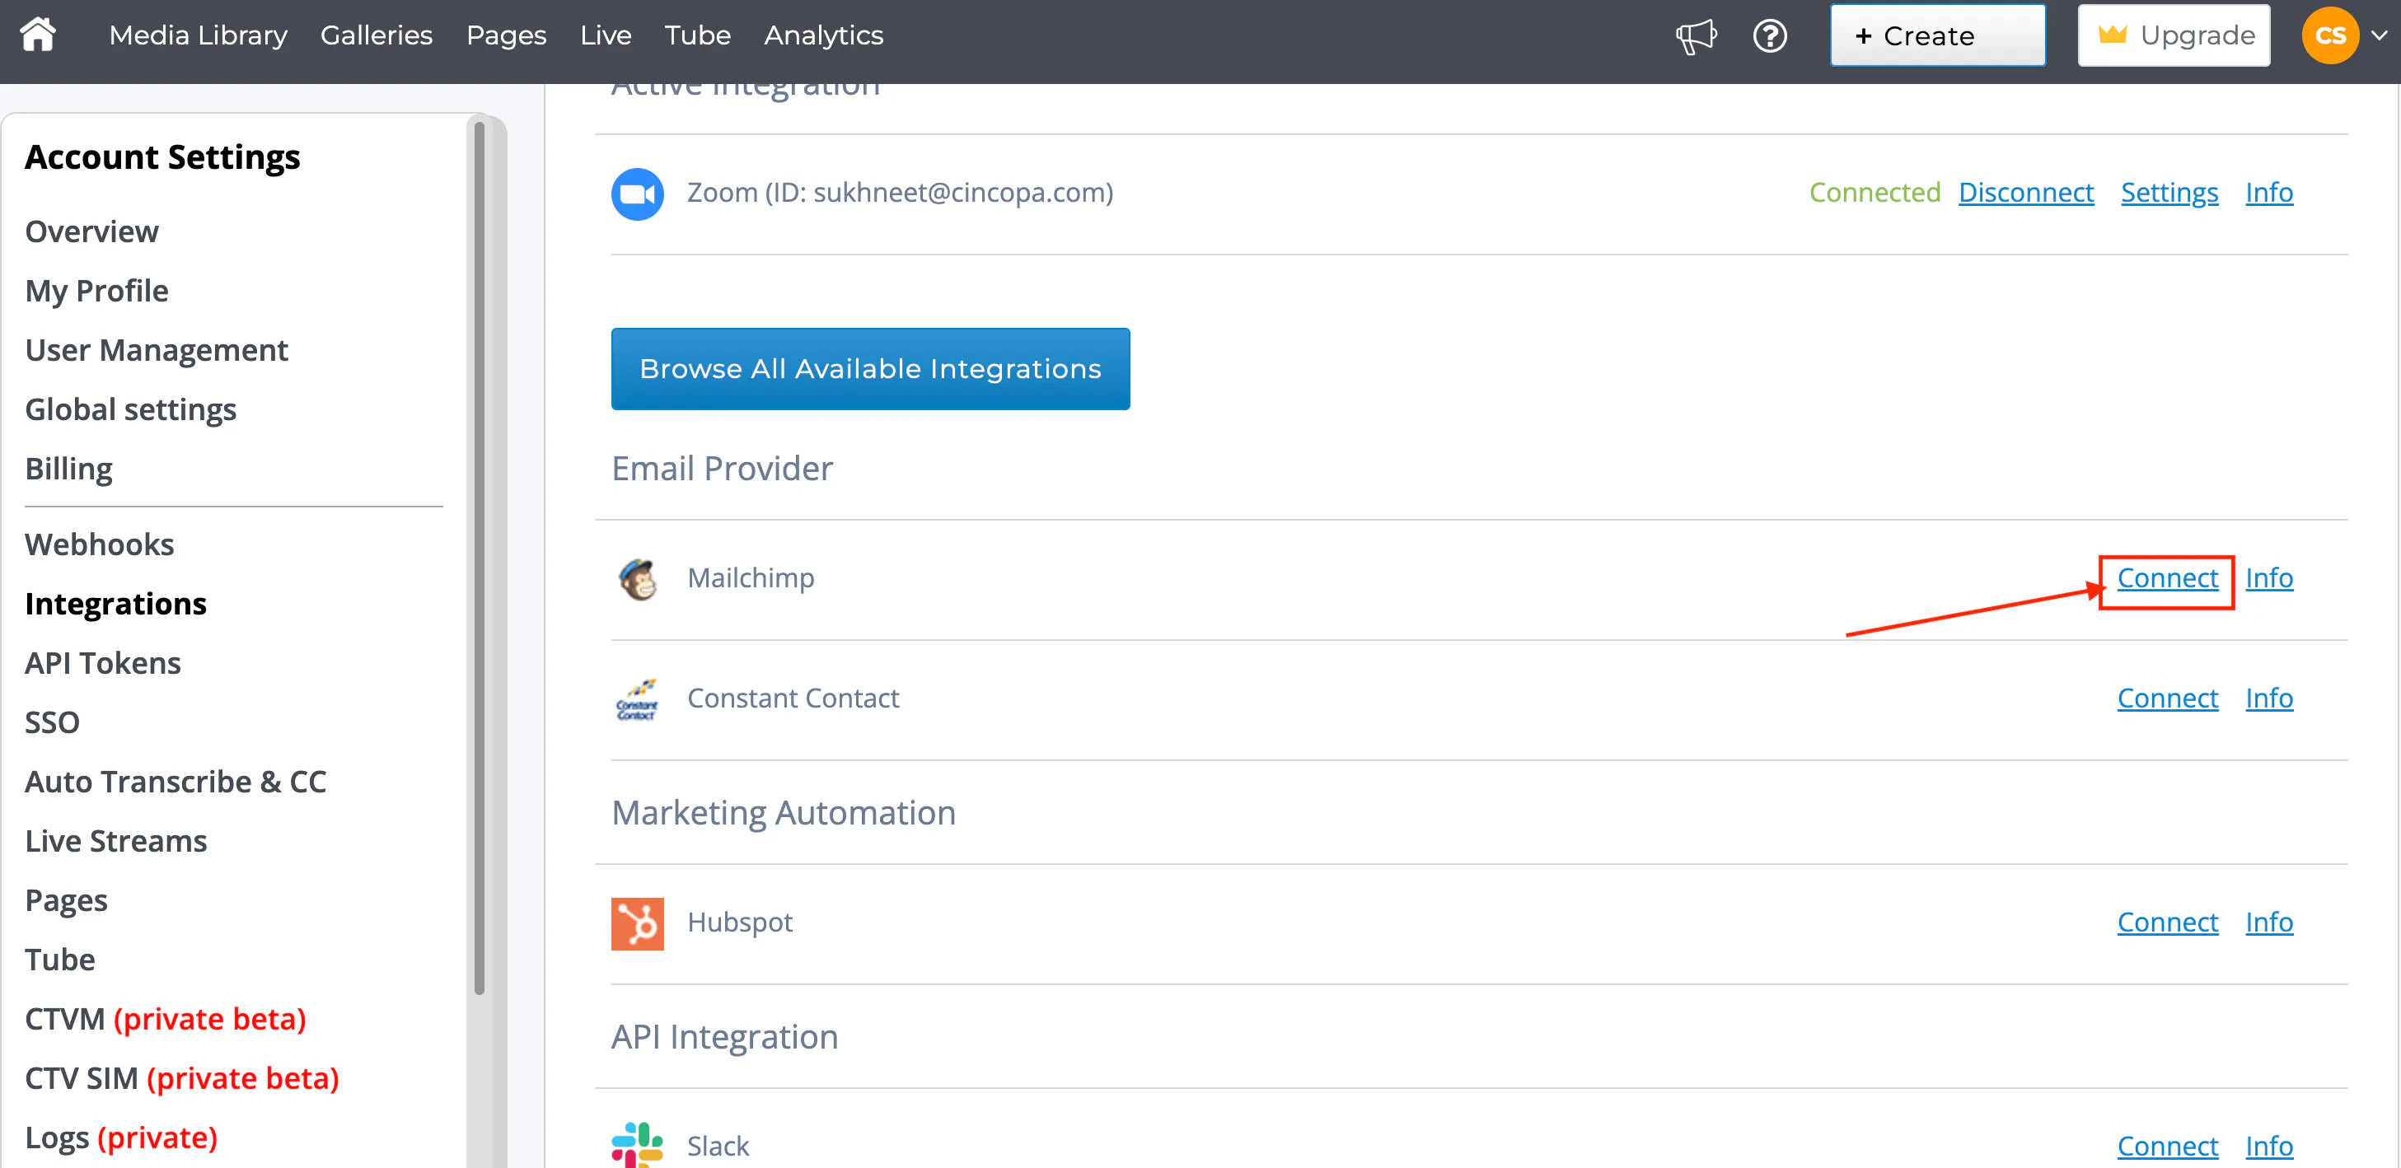Click the Zoom (ID: sukhneet@cincopa.com) text
2401x1168 pixels.
click(901, 192)
